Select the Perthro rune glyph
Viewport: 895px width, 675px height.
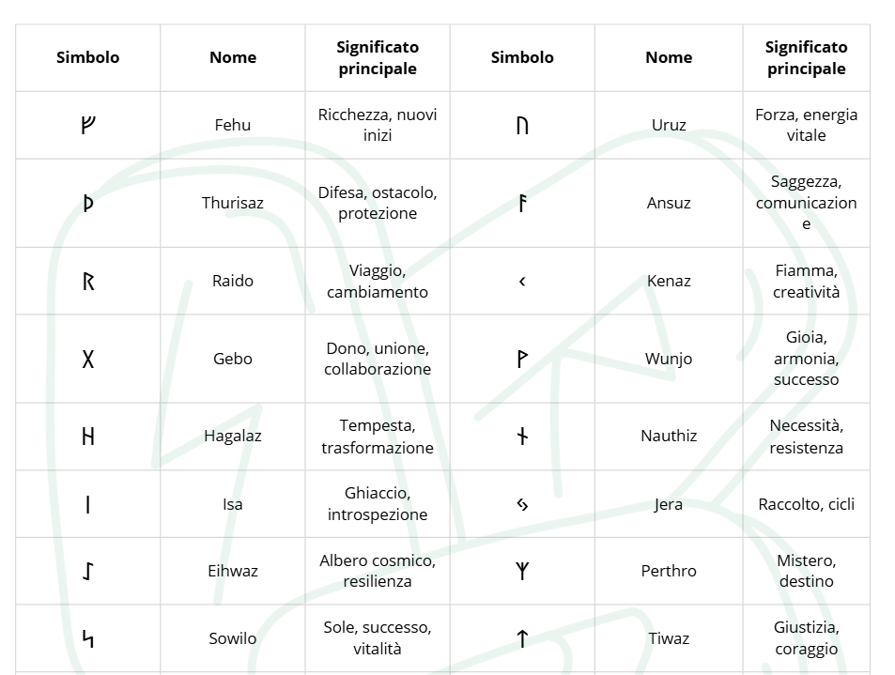[522, 571]
